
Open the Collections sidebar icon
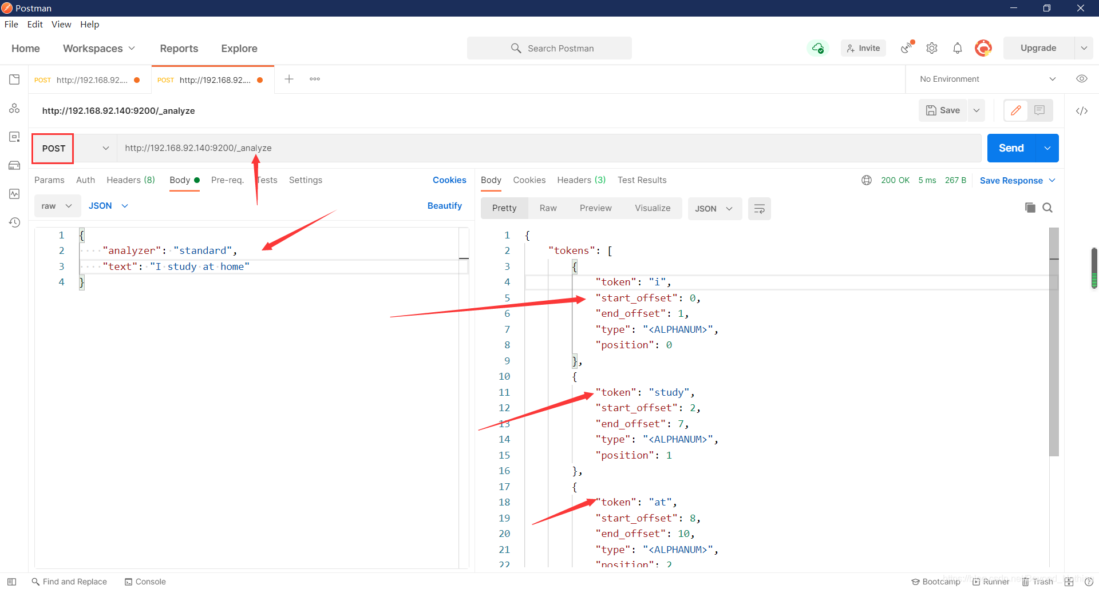click(14, 79)
